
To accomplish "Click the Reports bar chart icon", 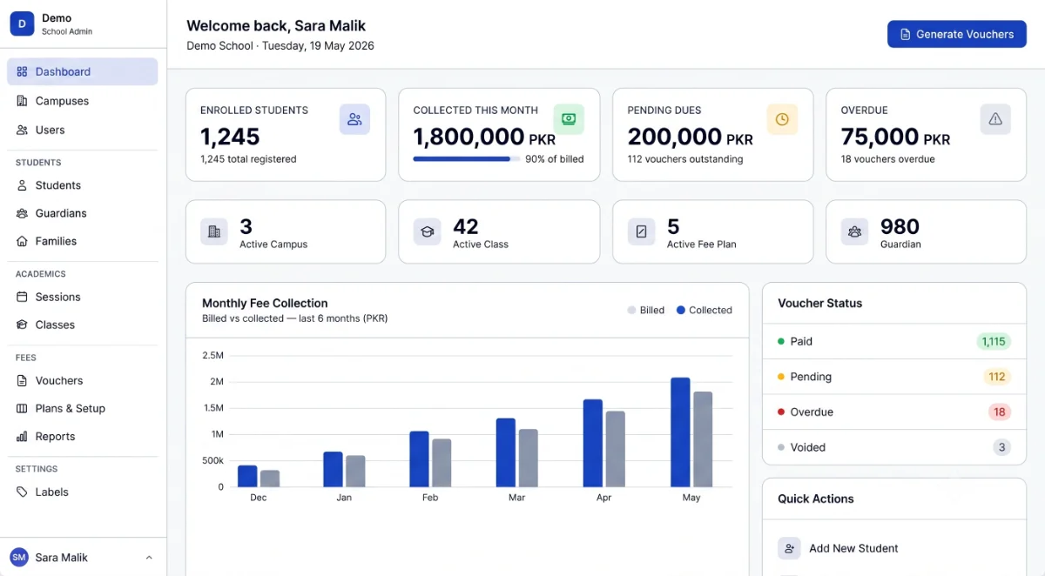I will (22, 437).
